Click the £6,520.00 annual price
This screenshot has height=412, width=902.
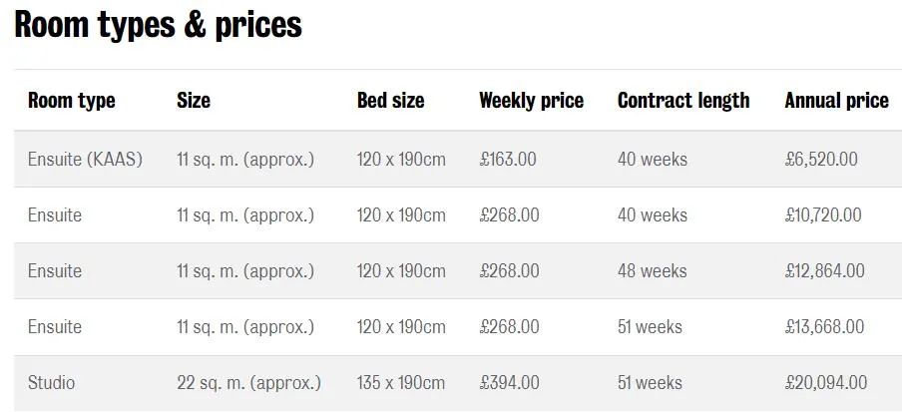coord(821,159)
